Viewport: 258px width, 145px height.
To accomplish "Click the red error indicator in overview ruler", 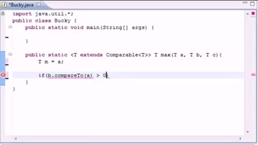I will tap(253, 13).
